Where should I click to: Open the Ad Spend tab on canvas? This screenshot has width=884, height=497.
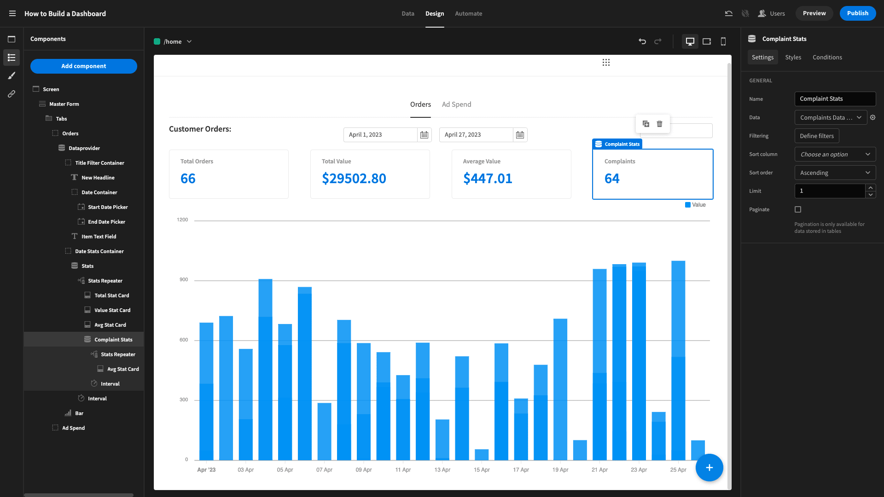pos(456,104)
